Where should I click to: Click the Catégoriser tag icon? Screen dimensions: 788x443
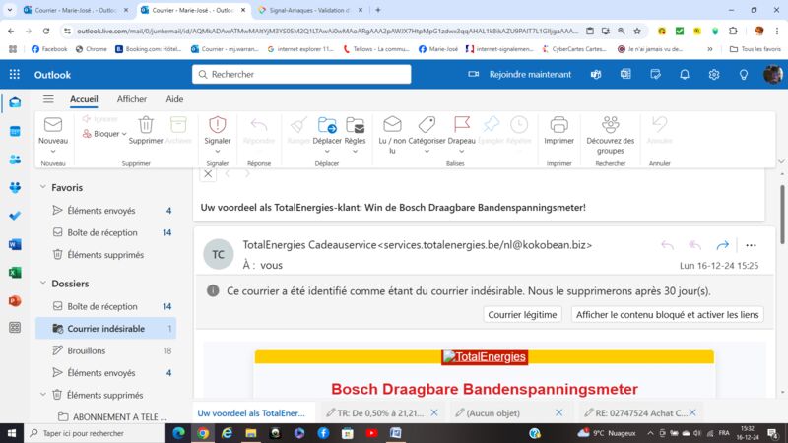(x=427, y=124)
